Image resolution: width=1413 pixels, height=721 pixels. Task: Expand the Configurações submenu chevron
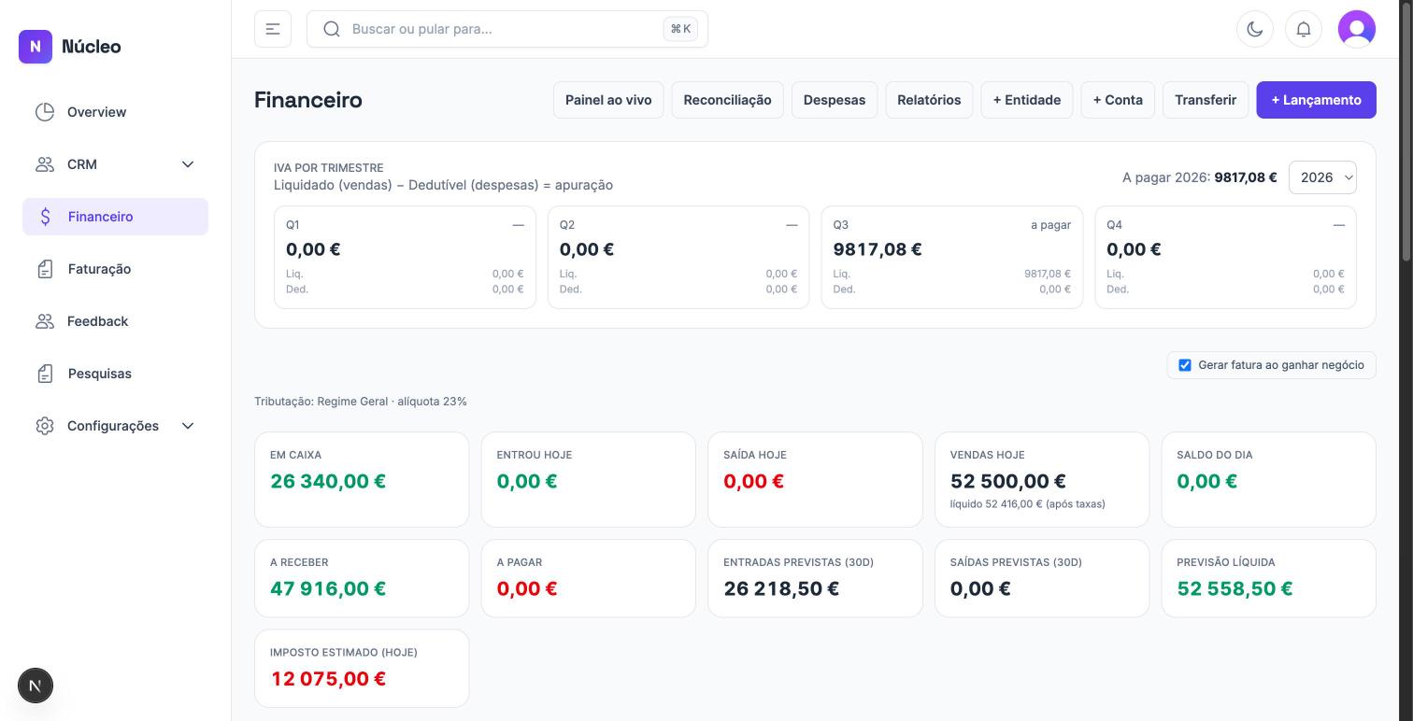[x=188, y=426]
